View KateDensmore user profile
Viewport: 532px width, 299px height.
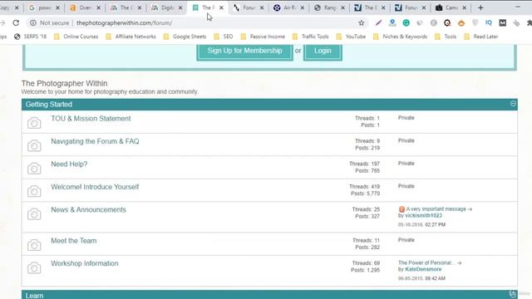point(423,269)
